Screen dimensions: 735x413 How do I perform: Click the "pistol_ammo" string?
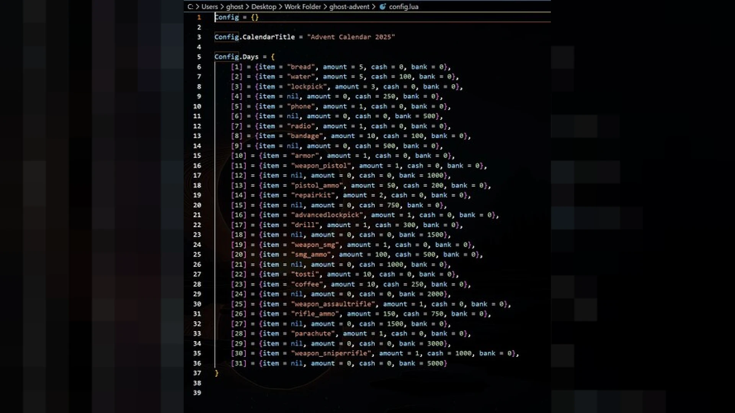[317, 185]
